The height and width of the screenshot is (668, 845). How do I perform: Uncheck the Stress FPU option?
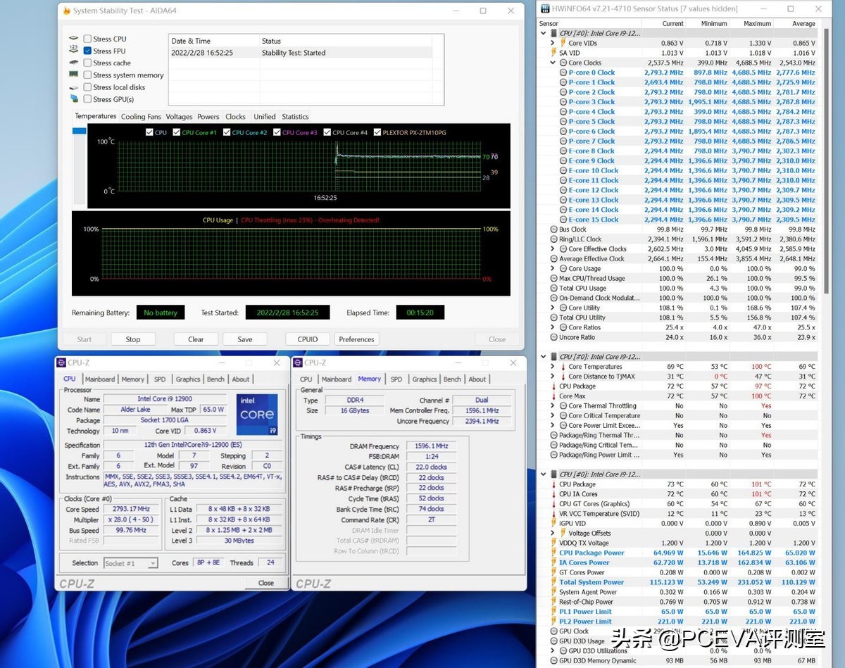(87, 51)
